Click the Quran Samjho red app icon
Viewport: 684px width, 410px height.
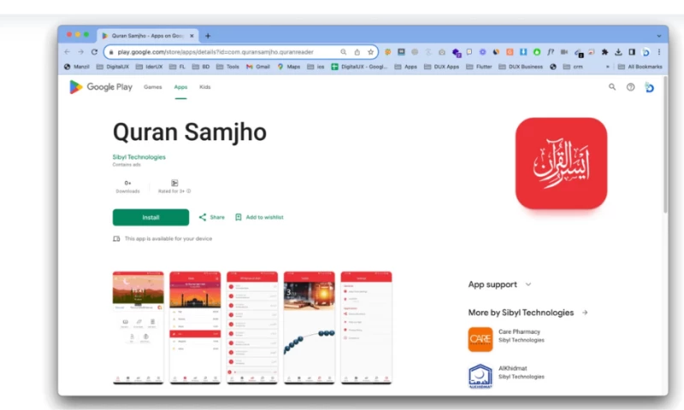[x=561, y=163]
